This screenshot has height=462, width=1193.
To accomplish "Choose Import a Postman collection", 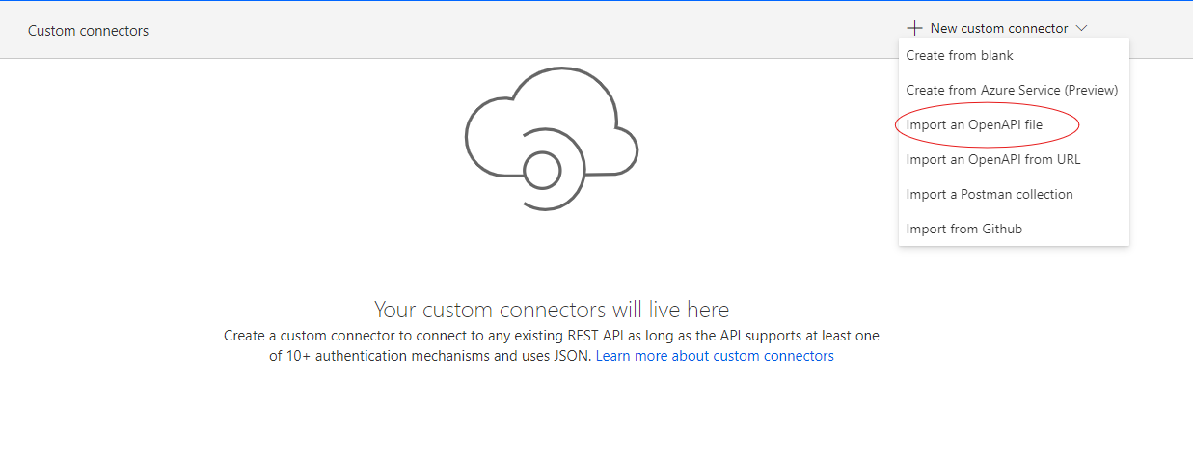I will pos(1014,195).
